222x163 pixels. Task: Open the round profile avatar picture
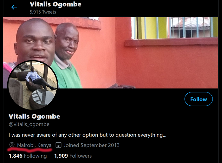point(33,85)
